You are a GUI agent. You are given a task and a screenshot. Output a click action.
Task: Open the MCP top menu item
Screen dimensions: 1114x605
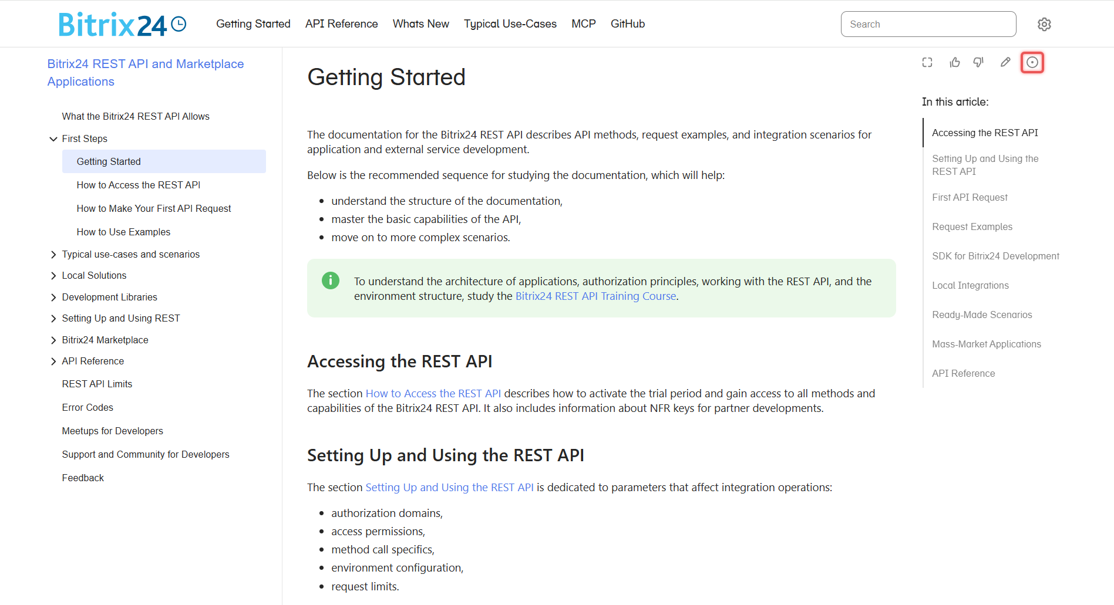point(583,24)
